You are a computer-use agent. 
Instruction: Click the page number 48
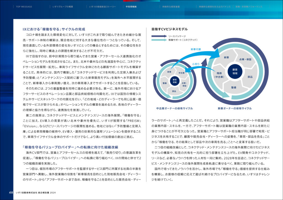tap(11, 193)
